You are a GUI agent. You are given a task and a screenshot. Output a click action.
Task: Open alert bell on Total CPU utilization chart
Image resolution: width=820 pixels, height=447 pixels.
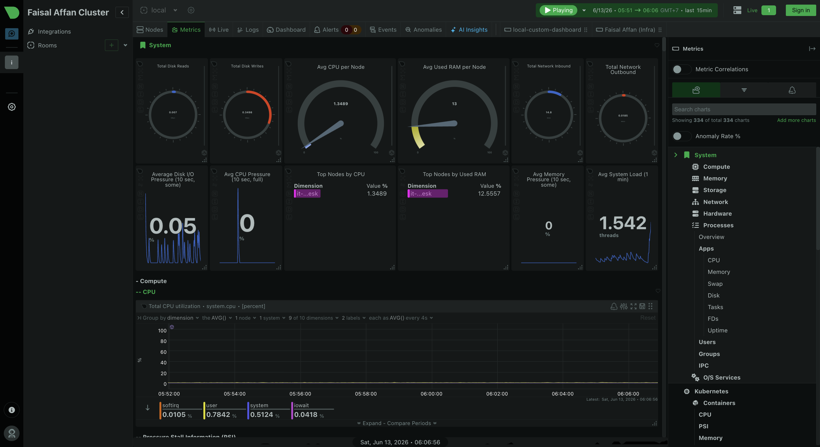coord(614,306)
